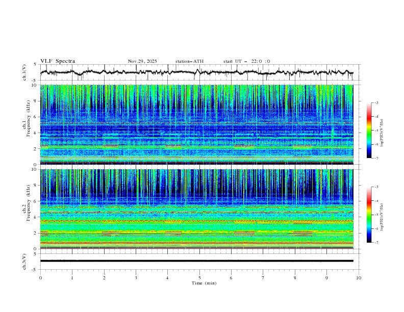404x312 pixels.
Task: Click the ch.2 PSD color scale bar
Action: pos(369,215)
